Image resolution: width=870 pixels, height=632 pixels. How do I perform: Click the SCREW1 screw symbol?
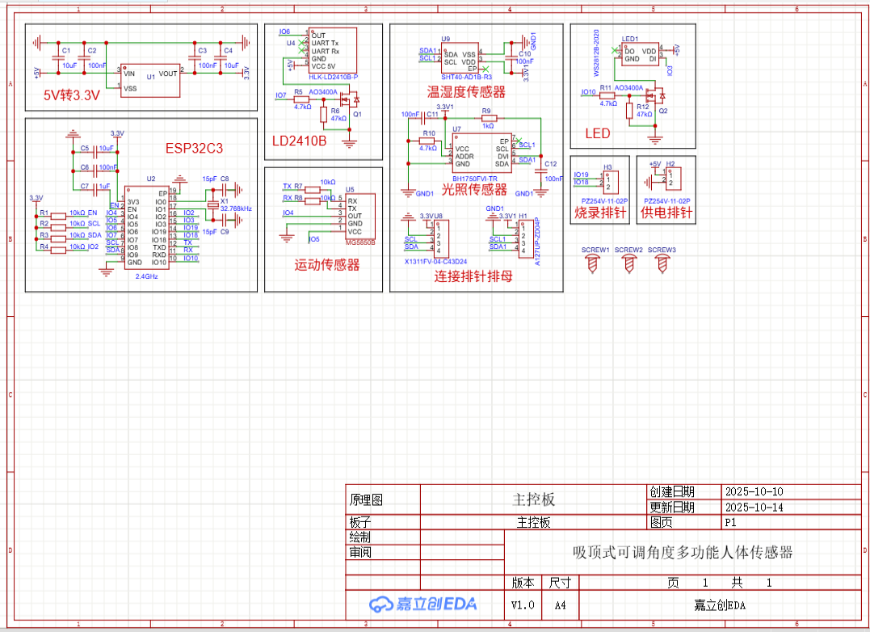(x=595, y=263)
